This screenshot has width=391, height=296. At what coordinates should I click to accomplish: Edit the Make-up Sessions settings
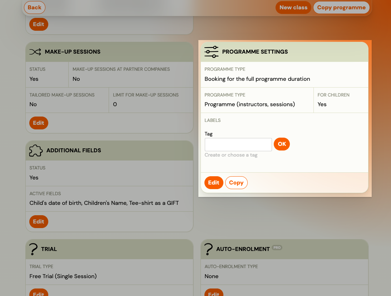tap(39, 123)
